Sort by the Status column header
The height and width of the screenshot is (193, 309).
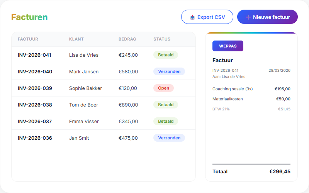click(x=162, y=39)
